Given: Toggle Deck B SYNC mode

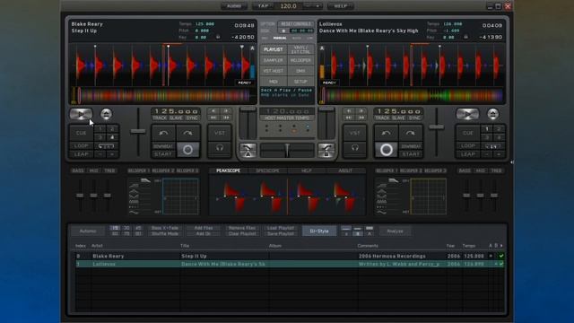Looking at the screenshot, I should 414,118.
